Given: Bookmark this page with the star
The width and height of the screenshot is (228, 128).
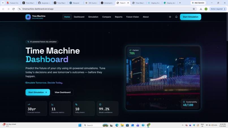Looking at the screenshot, I should (194, 9).
